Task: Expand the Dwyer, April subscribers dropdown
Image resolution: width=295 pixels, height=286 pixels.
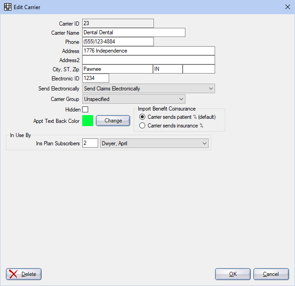Action: click(x=154, y=143)
